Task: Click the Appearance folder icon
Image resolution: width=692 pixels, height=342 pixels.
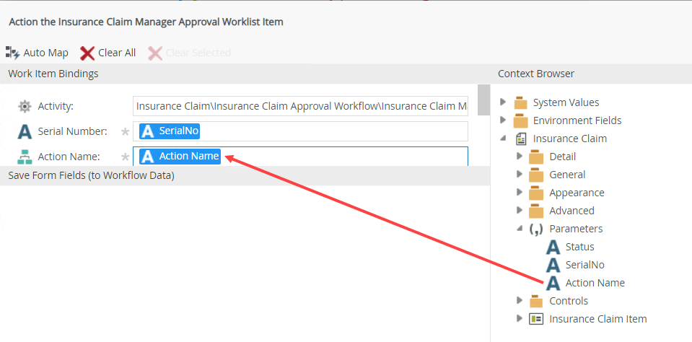Action: pyautogui.click(x=536, y=193)
